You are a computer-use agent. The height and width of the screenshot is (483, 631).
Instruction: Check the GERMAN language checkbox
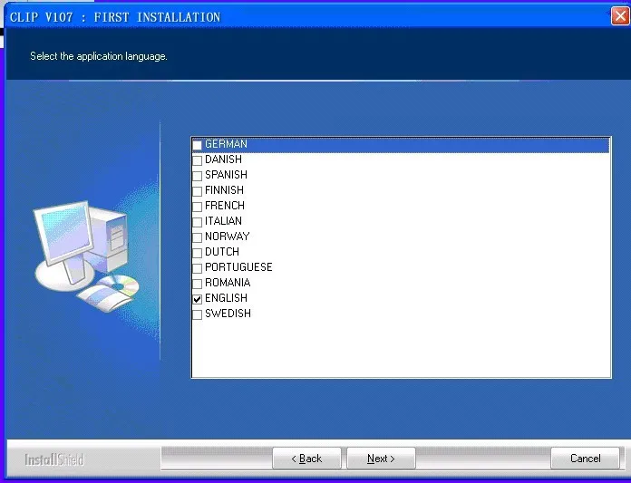pyautogui.click(x=198, y=145)
